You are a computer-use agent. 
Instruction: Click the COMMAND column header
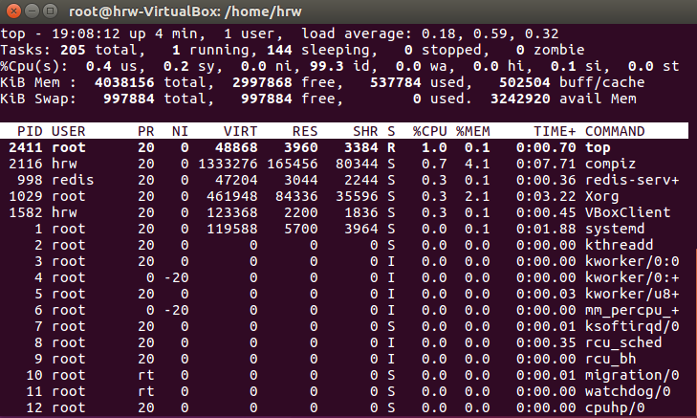point(615,131)
